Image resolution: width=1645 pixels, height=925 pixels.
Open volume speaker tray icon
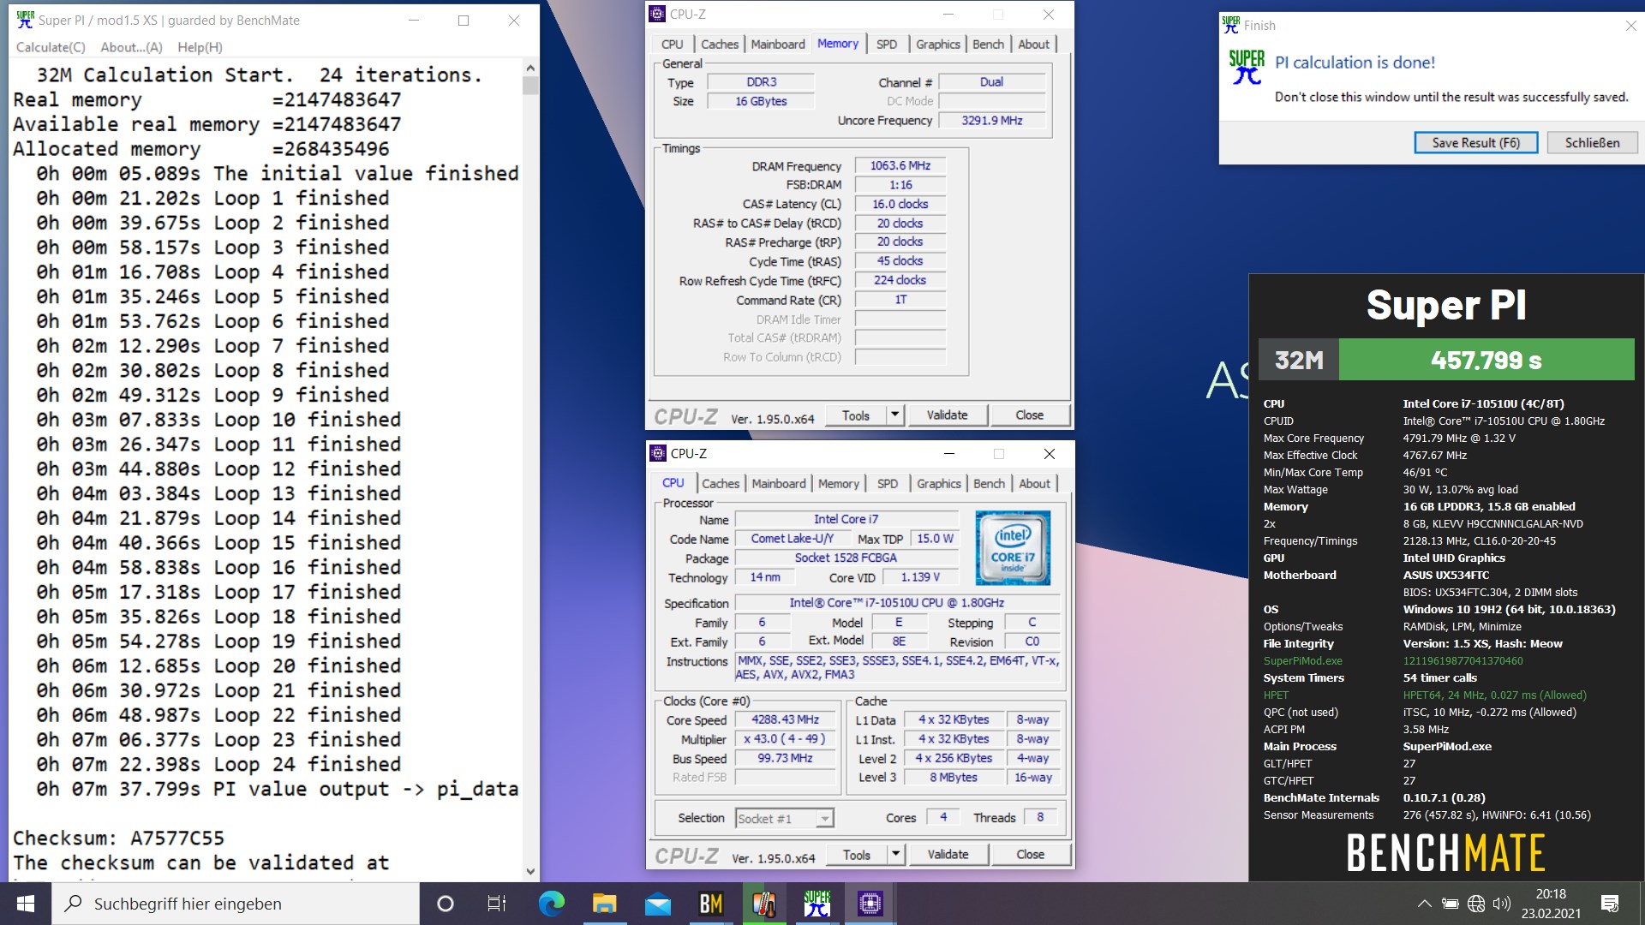1501,904
